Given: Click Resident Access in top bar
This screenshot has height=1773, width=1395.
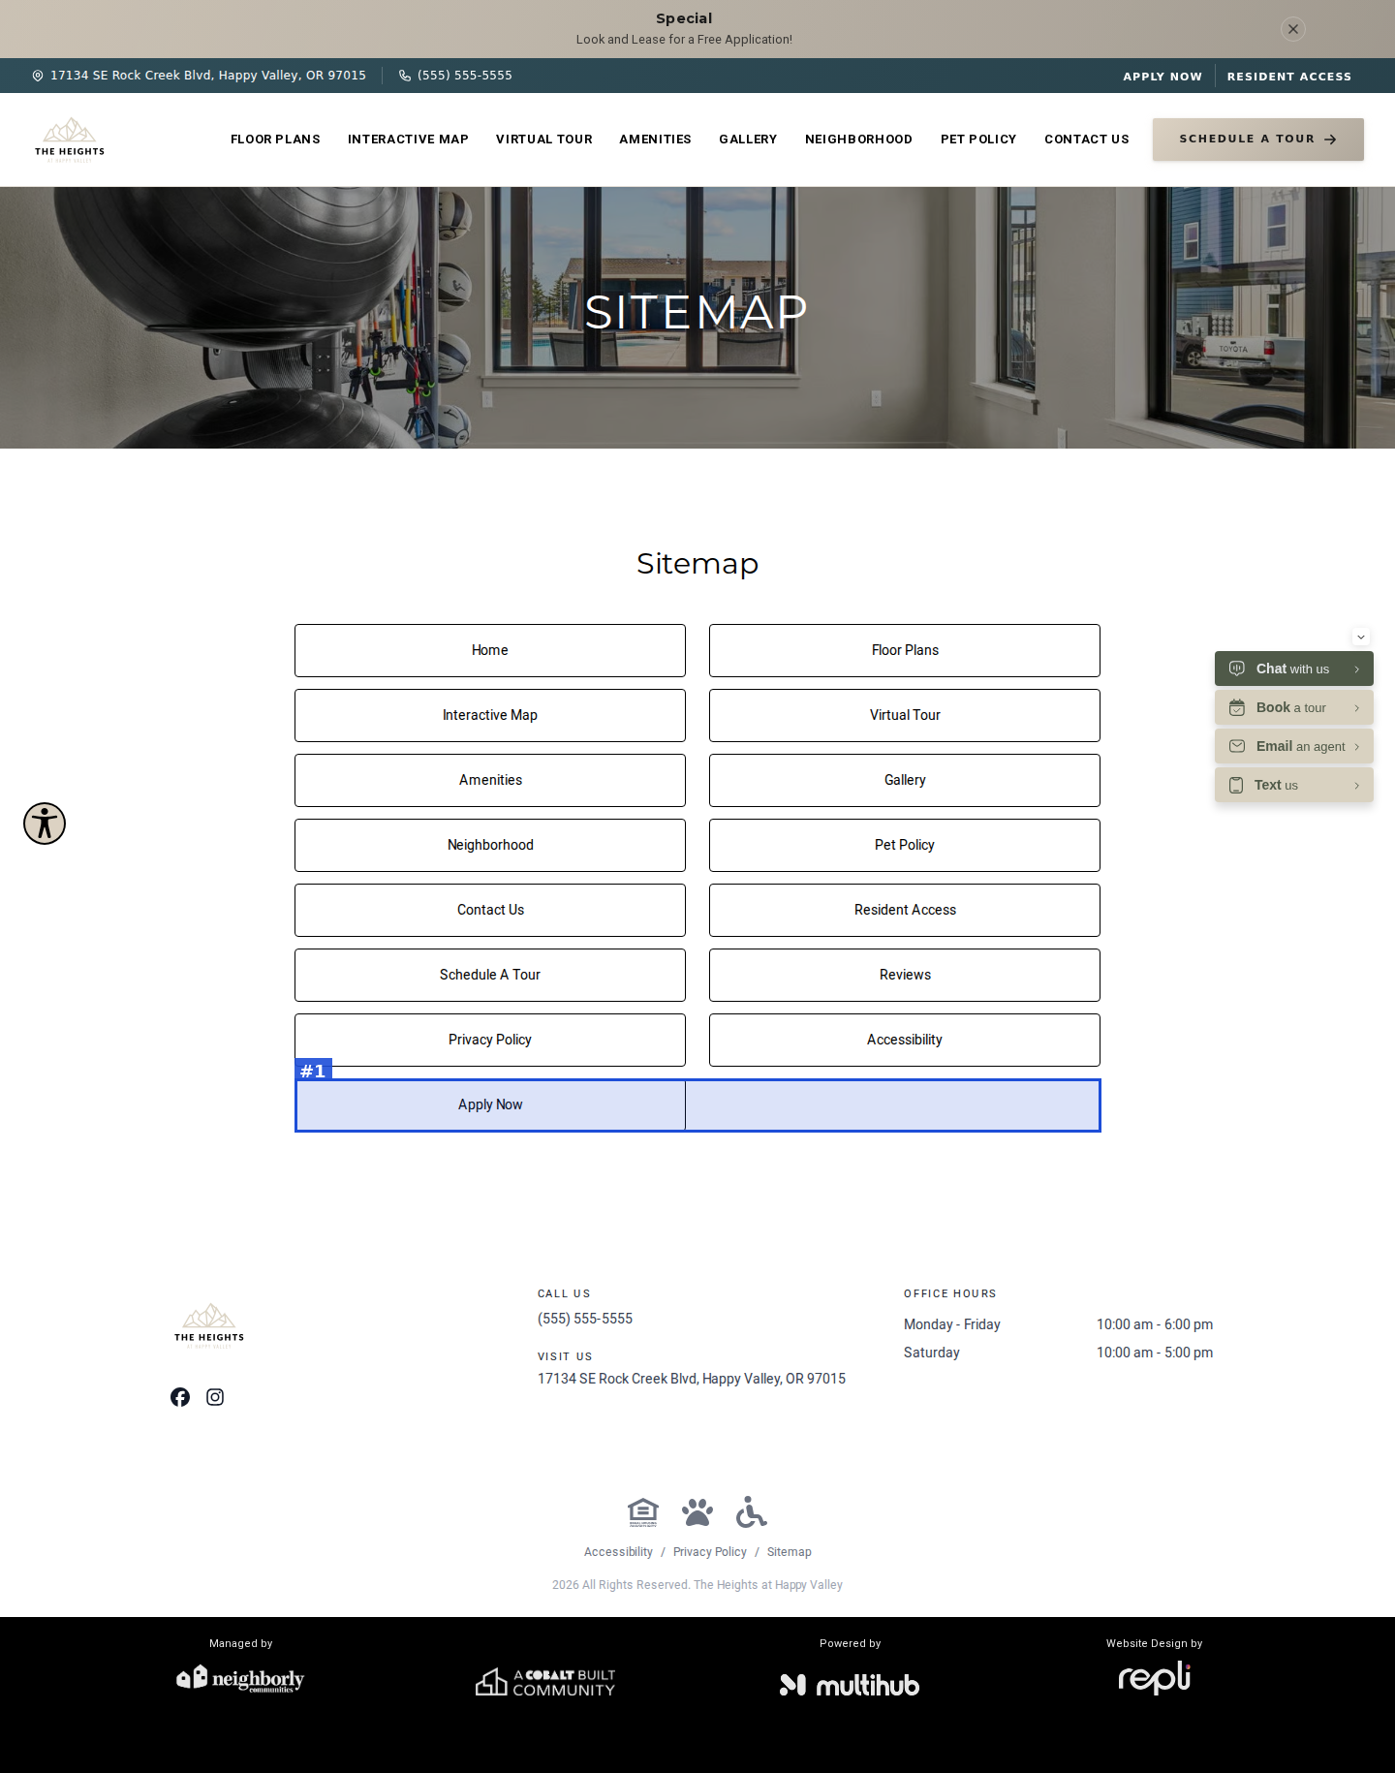Looking at the screenshot, I should coord(1289,77).
